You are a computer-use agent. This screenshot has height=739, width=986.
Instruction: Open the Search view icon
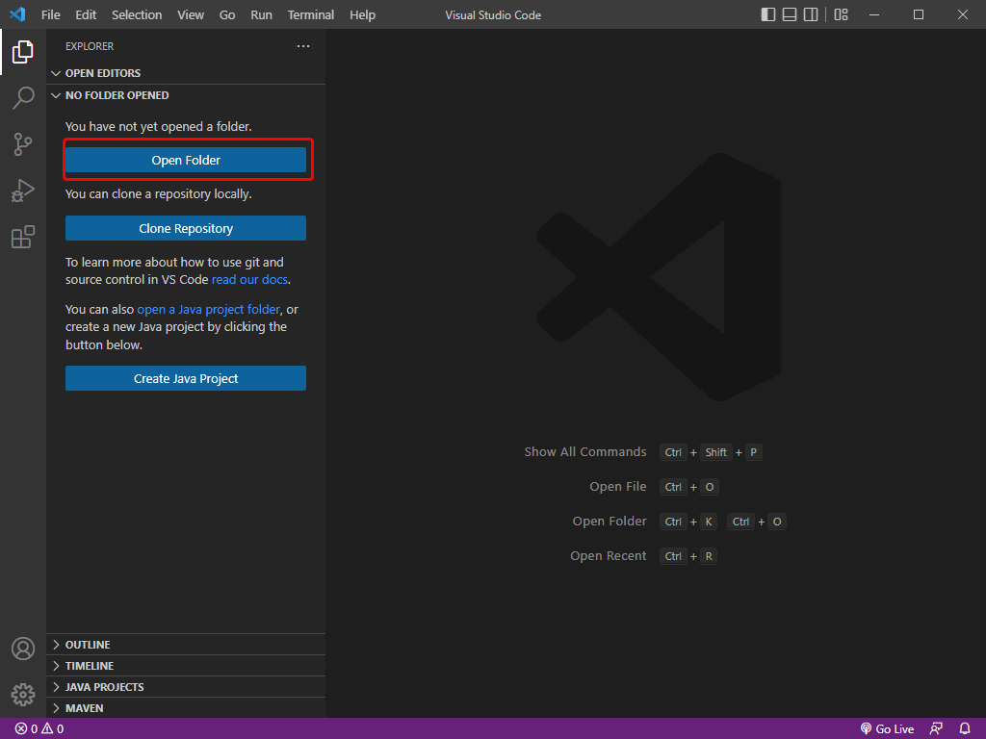pyautogui.click(x=23, y=98)
